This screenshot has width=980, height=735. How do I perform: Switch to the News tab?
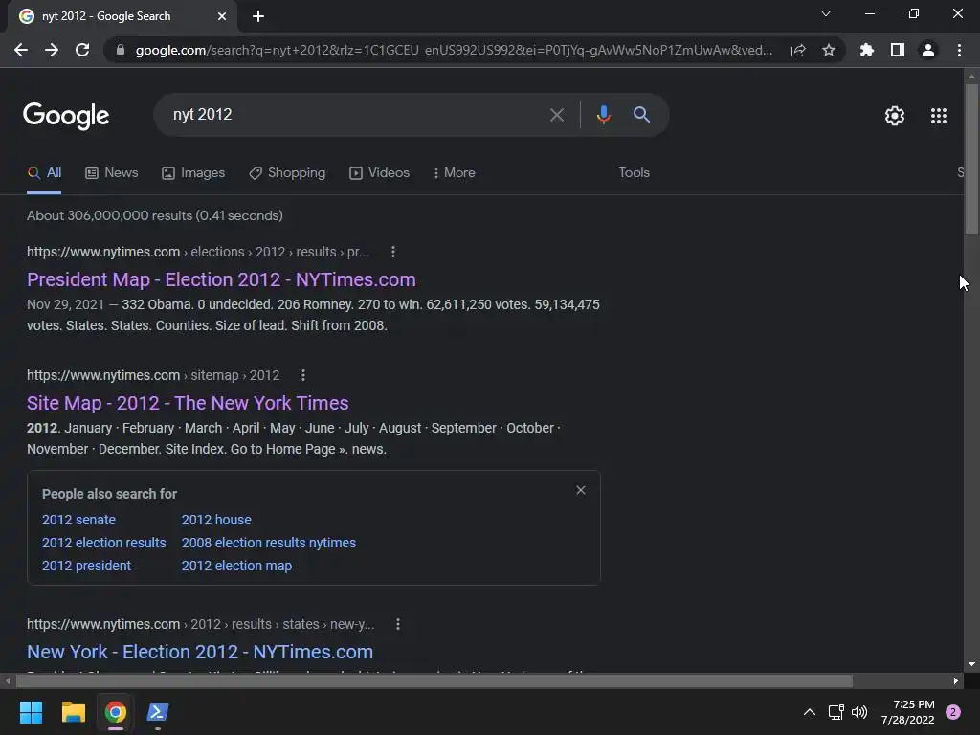coord(112,173)
